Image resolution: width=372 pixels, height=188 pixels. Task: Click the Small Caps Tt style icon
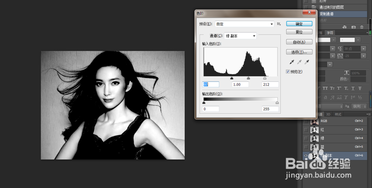click(x=332, y=88)
